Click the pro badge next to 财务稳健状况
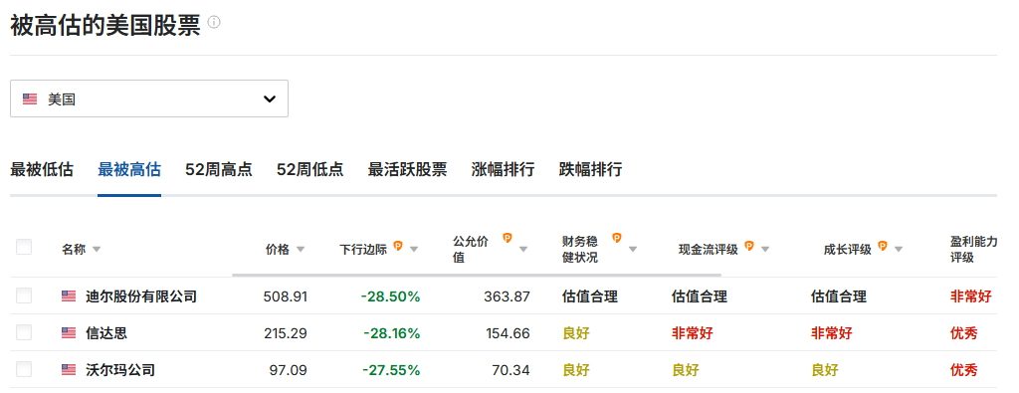The image size is (1019, 393). 617,239
